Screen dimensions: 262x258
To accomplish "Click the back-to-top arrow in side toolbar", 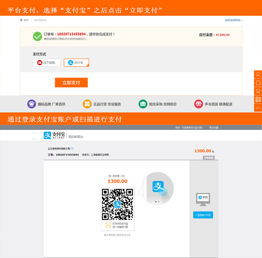I will (258, 108).
